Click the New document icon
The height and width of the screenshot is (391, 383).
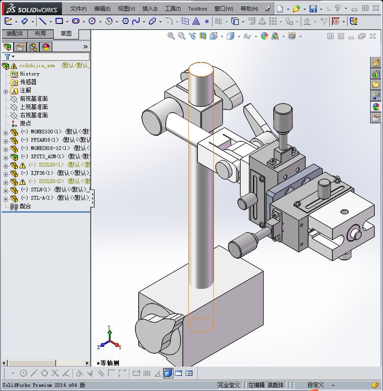[x=280, y=9]
